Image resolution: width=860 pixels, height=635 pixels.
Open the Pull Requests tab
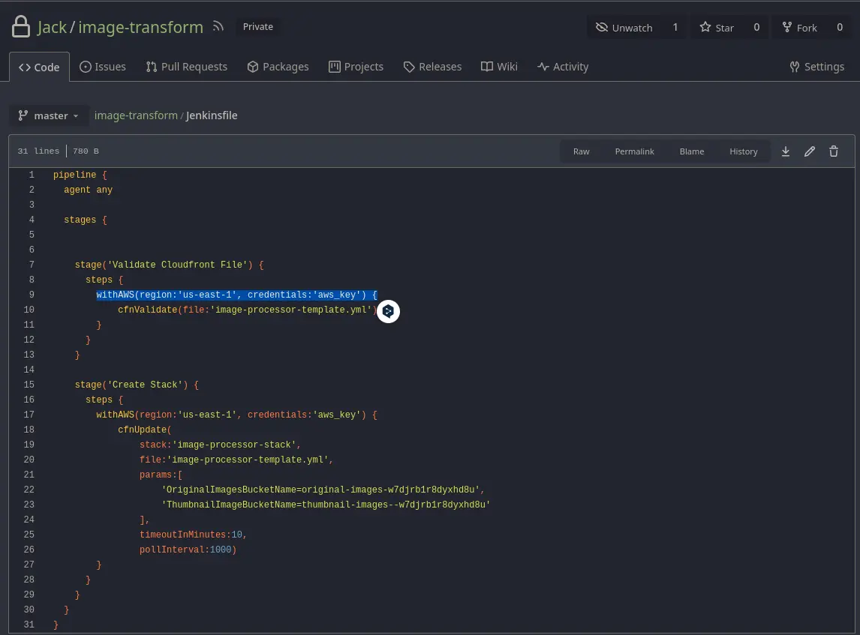pos(186,67)
